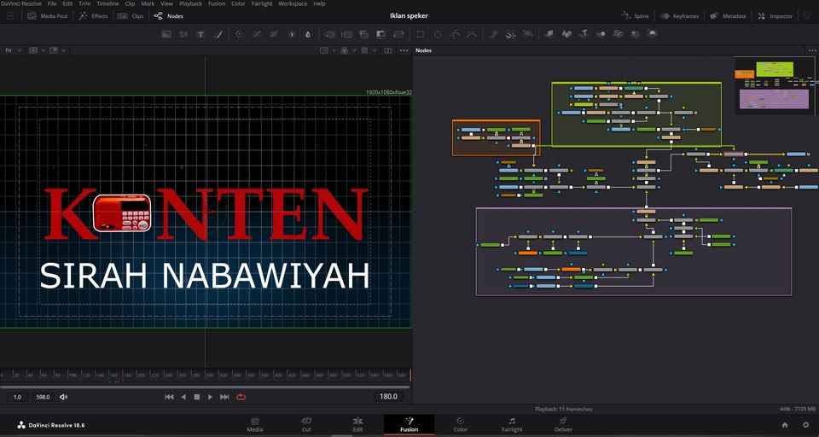
Task: Open Nodes panel three-dot options menu
Action: (812, 50)
